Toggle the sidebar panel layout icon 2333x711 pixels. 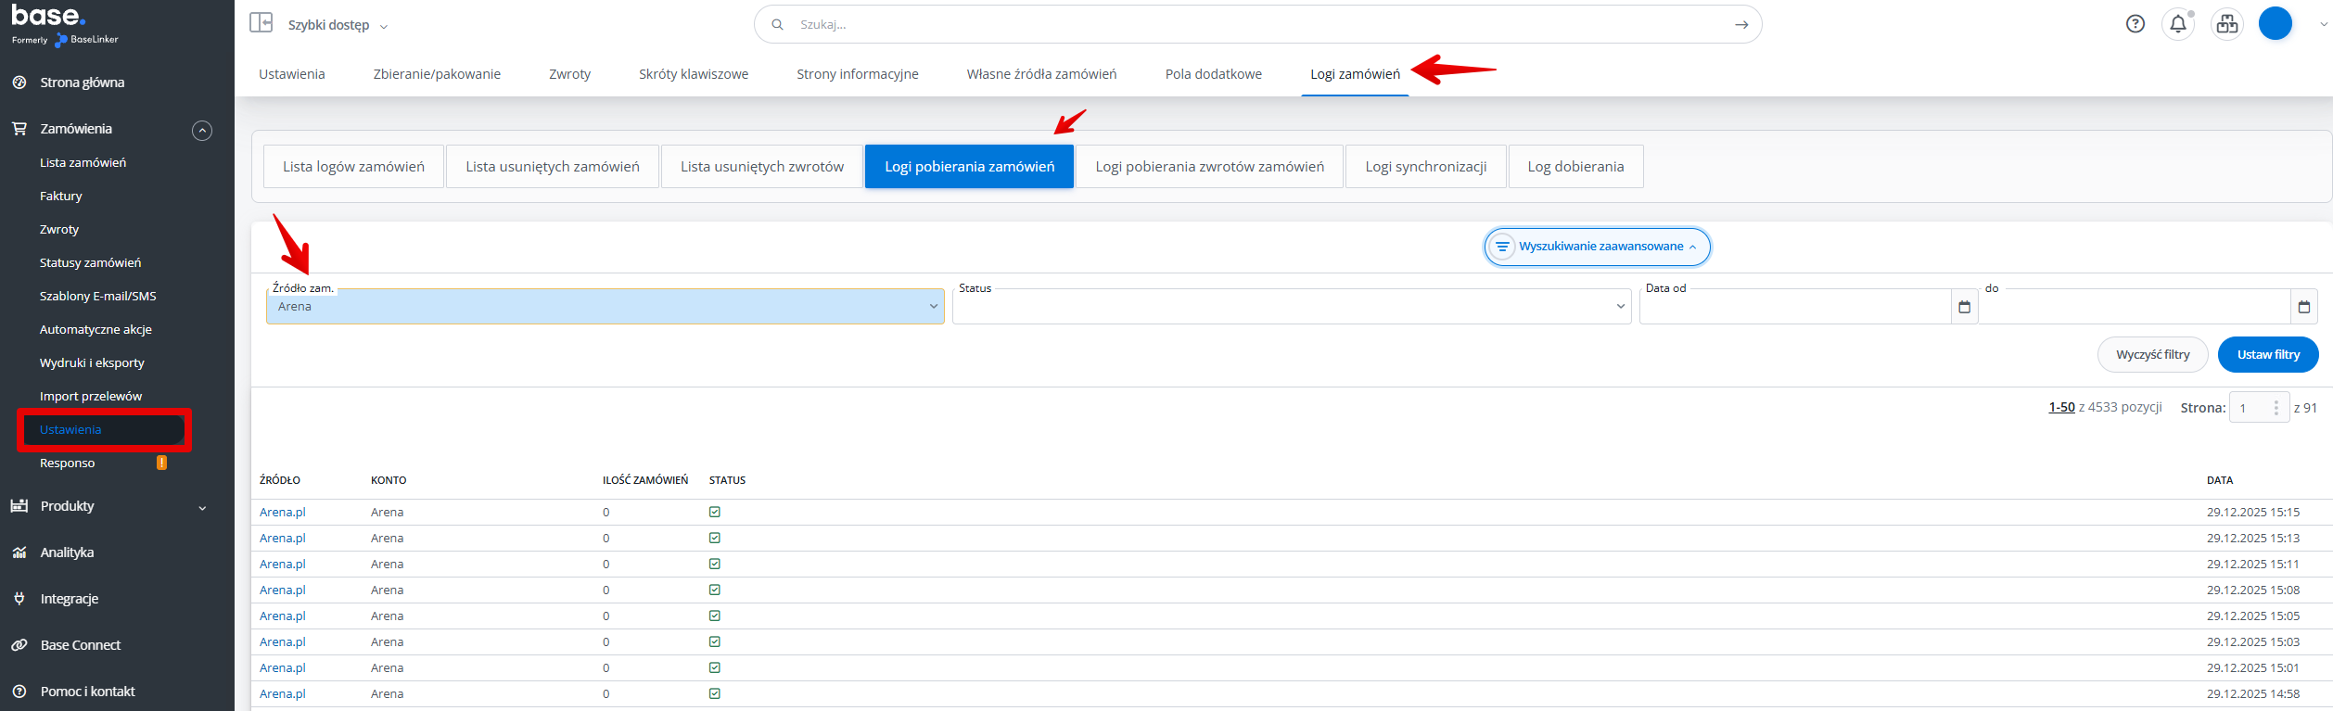pos(261,23)
